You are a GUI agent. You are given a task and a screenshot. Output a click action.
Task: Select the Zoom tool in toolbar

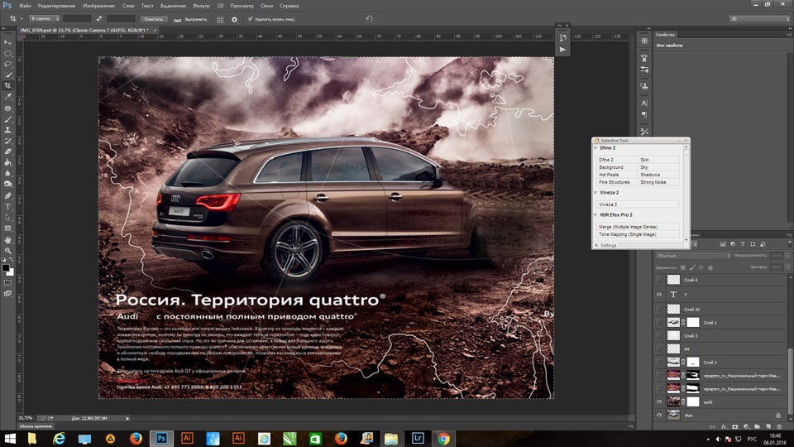click(8, 250)
